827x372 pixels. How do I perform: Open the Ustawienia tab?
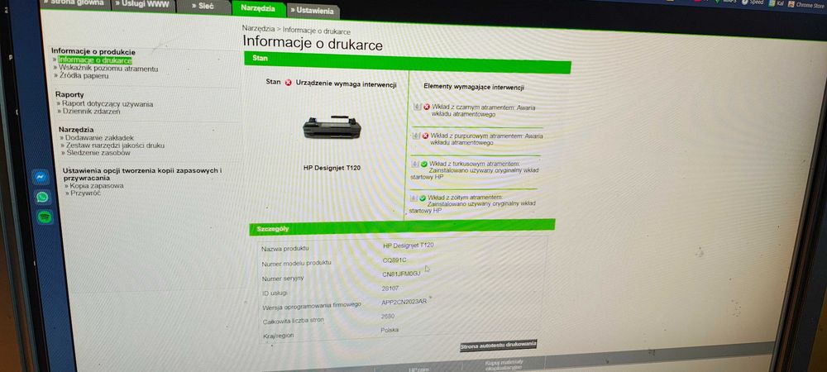pos(313,11)
